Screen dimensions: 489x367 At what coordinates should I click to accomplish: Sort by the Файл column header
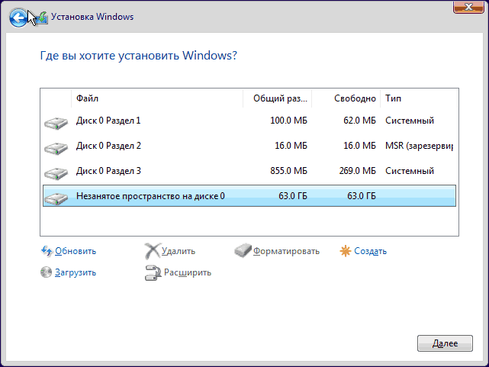tap(157, 98)
